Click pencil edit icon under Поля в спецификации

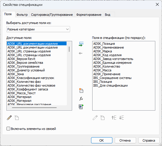[x=95, y=118]
